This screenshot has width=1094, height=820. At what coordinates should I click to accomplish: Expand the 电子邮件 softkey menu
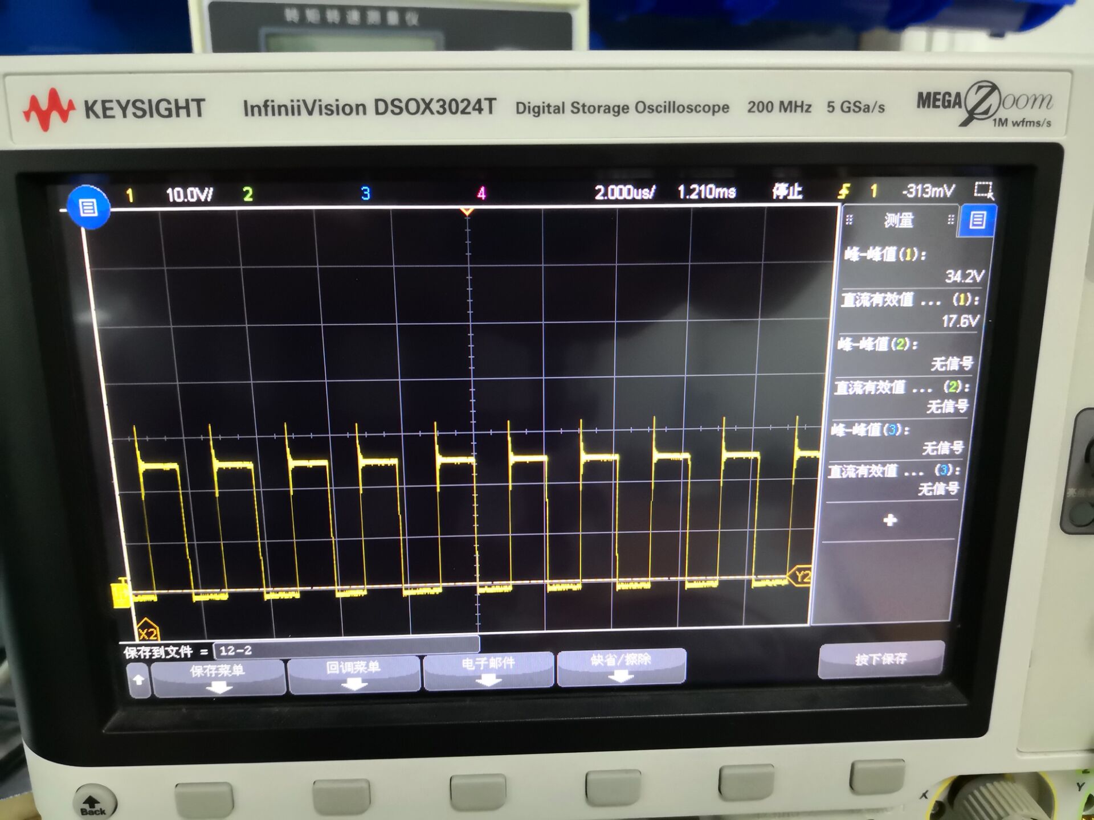click(488, 670)
